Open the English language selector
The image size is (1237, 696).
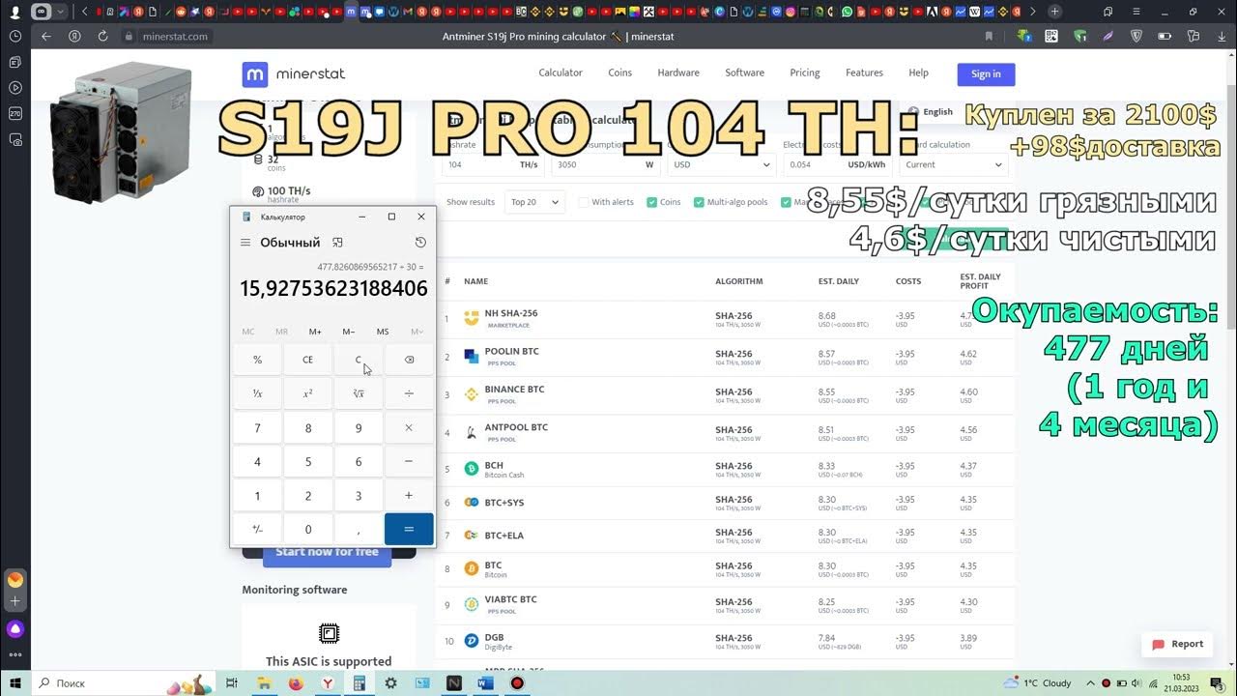pyautogui.click(x=930, y=111)
